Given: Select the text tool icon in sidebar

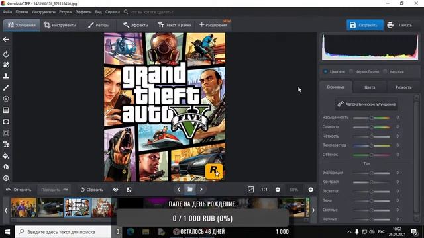Looking at the screenshot, I should (6, 145).
